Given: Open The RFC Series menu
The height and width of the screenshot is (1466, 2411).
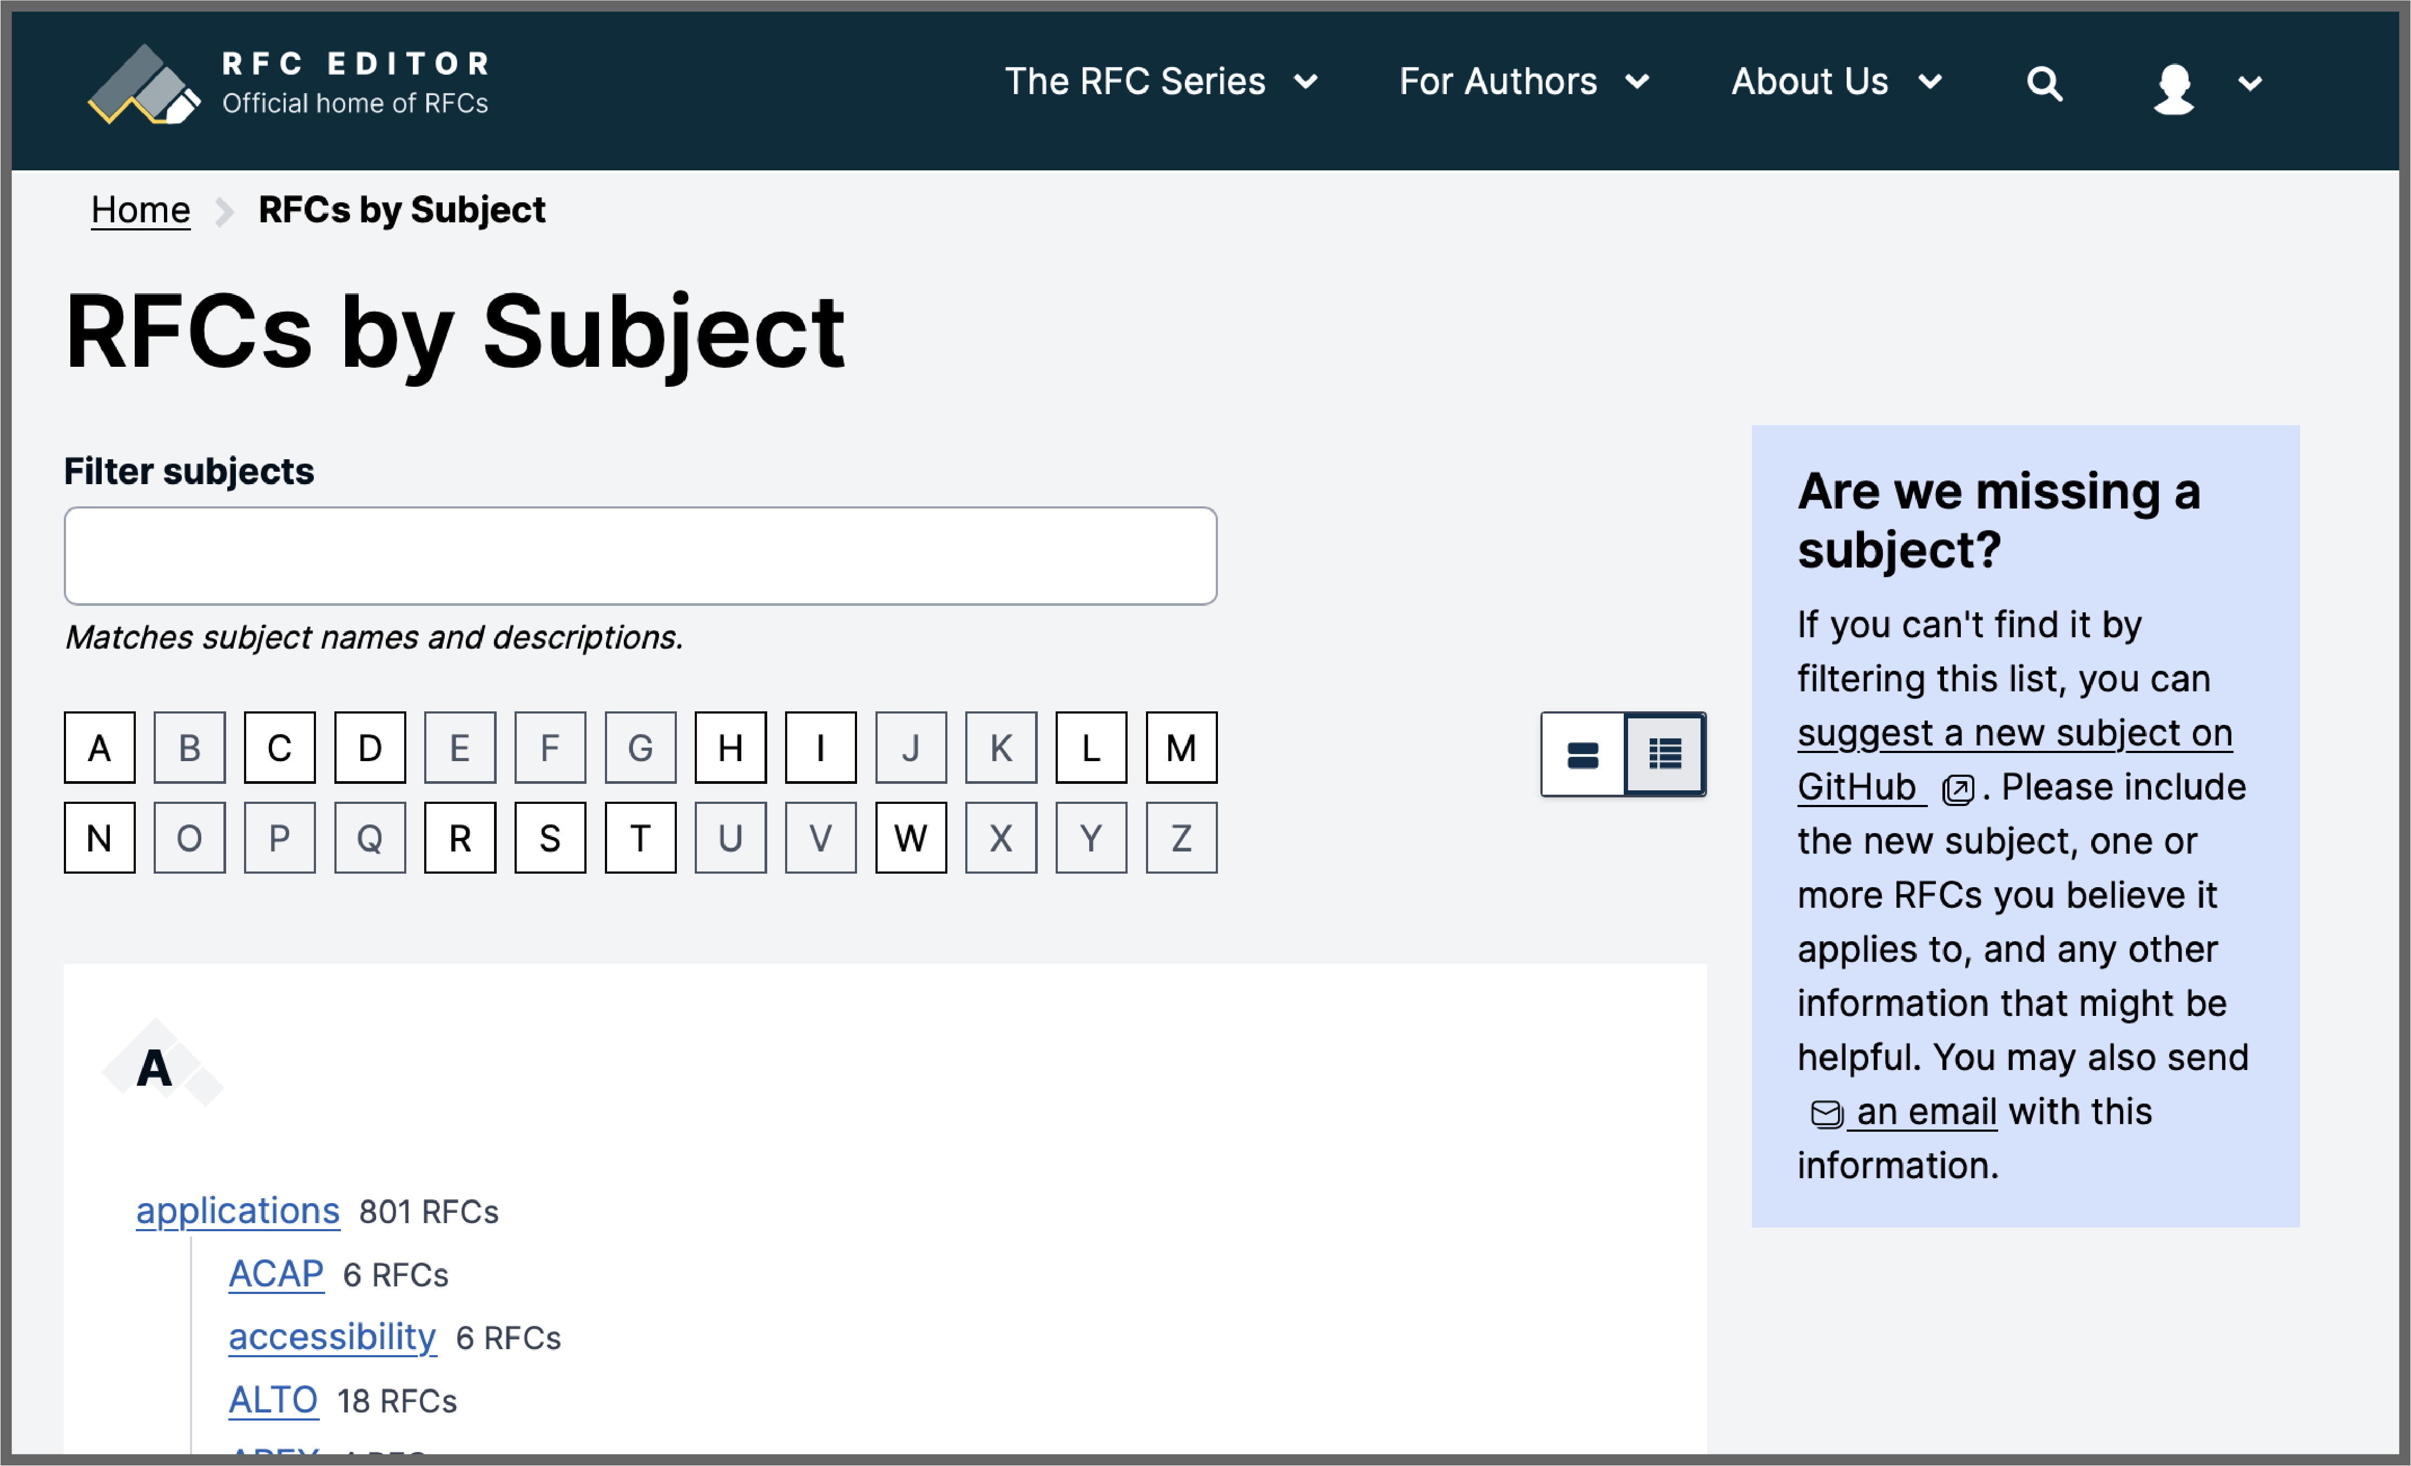Looking at the screenshot, I should pyautogui.click(x=1135, y=81).
